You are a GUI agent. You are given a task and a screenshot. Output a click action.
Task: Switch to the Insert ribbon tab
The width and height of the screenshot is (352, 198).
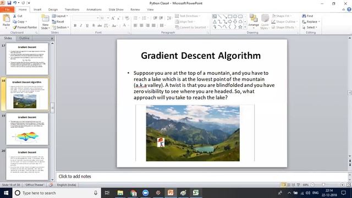tap(37, 9)
